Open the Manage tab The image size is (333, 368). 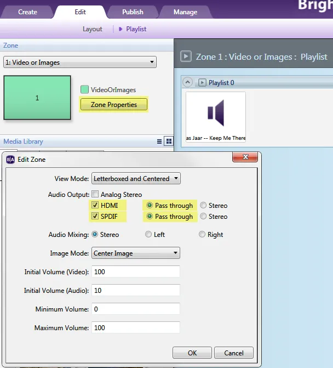pyautogui.click(x=185, y=12)
